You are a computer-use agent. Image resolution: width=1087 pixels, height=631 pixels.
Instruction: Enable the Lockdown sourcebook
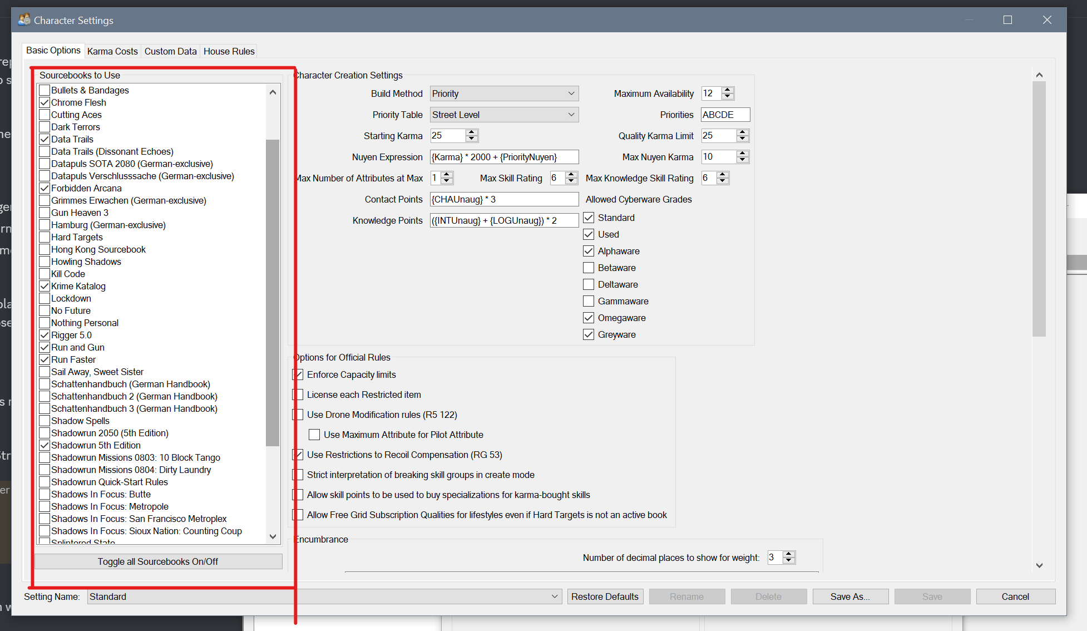(x=45, y=298)
